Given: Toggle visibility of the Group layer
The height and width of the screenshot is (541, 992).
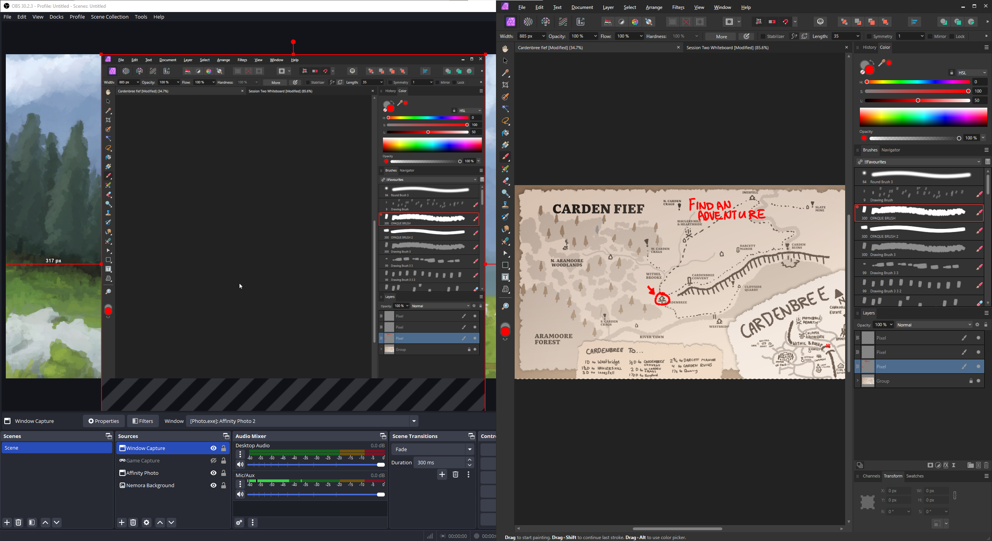Looking at the screenshot, I should [978, 381].
